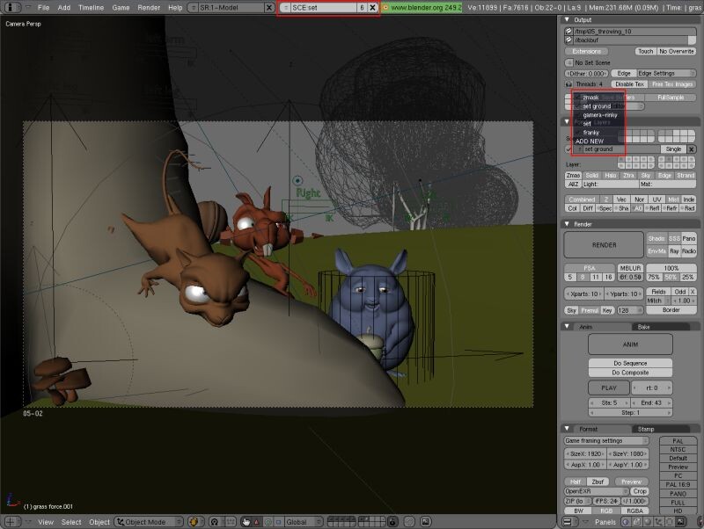Image resolution: width=704 pixels, height=529 pixels.
Task: Open the viewport draw type icon
Action: tap(194, 522)
